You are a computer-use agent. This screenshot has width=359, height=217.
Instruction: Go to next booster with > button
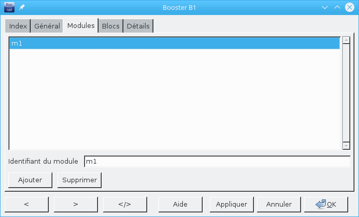pyautogui.click(x=76, y=204)
